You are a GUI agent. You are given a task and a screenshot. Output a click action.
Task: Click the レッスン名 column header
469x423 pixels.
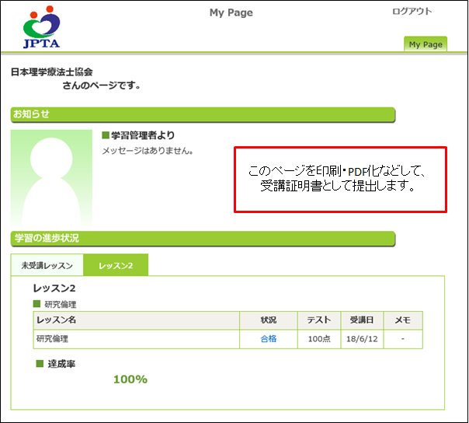tap(137, 320)
